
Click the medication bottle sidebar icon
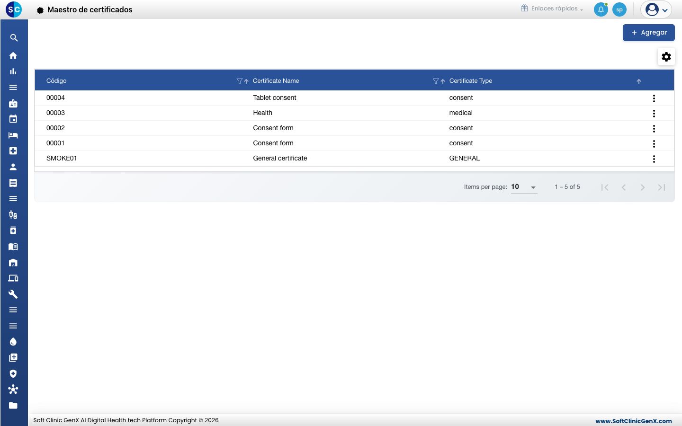point(13,231)
